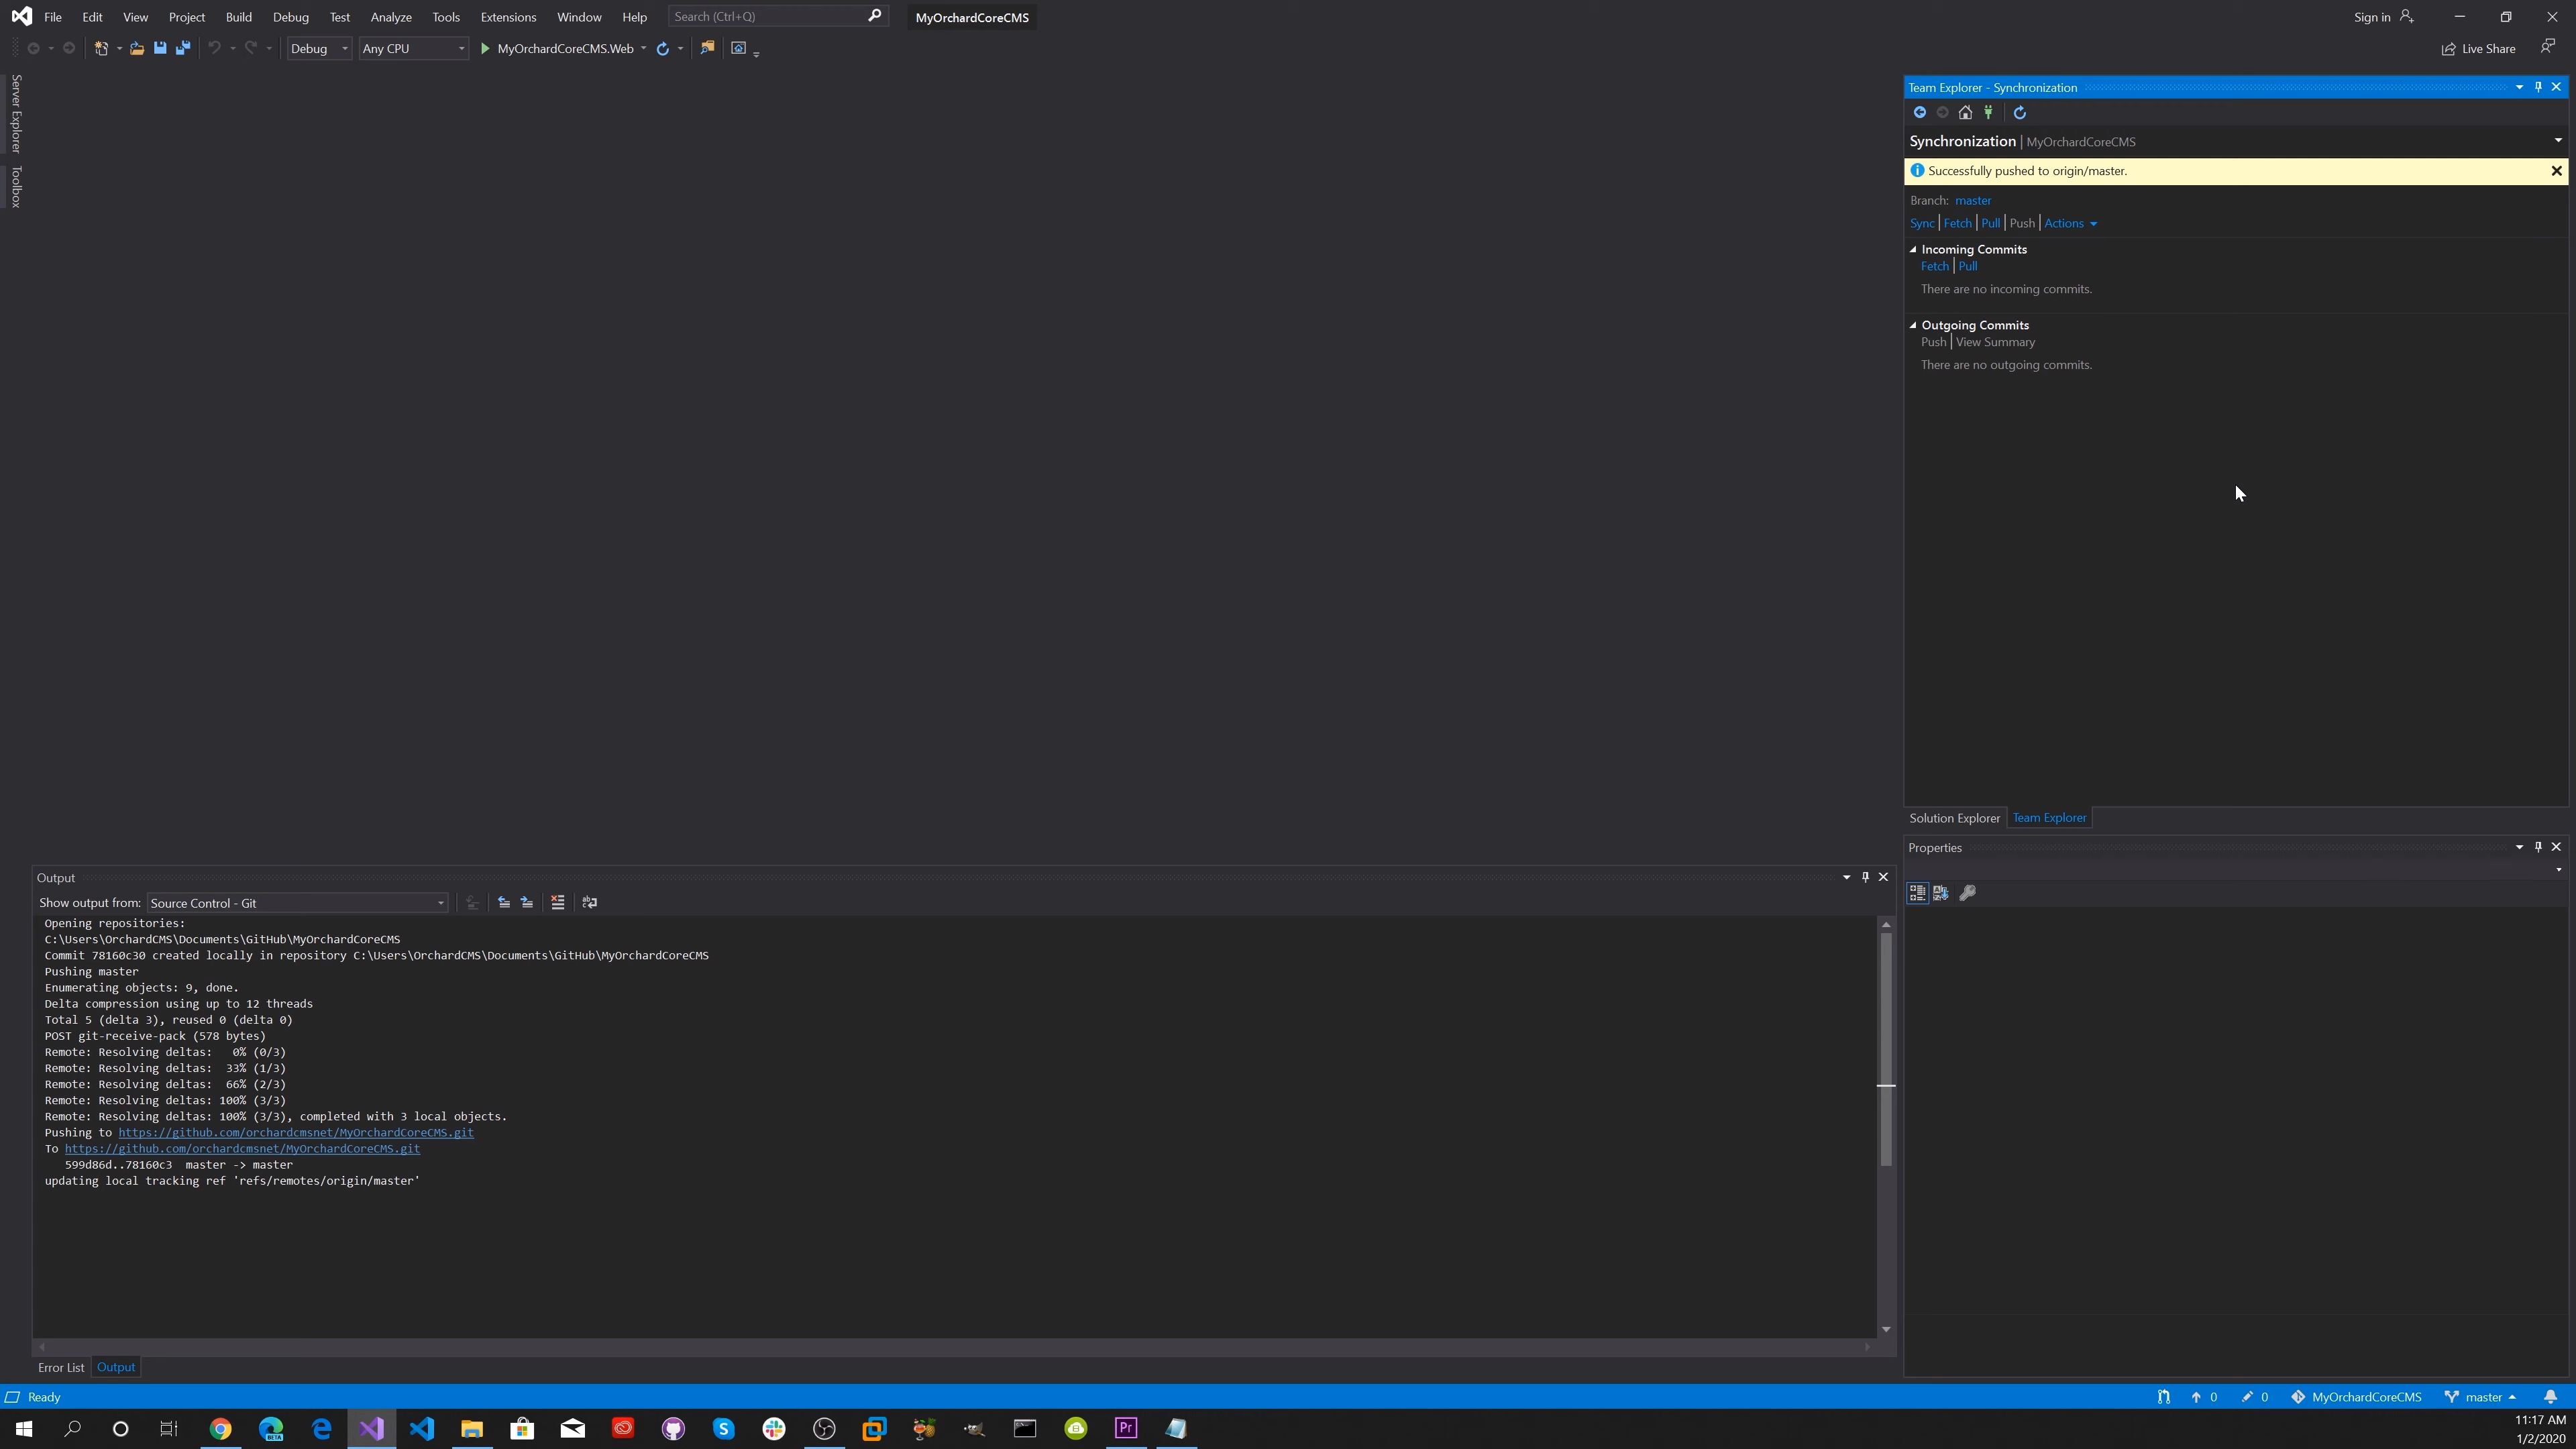Screen dimensions: 2576x1449
Task: Open Team Explorer Home icon
Action: 1965,112
